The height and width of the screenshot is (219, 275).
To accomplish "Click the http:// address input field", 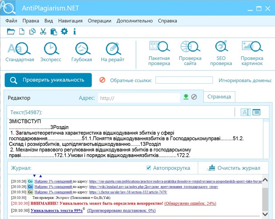I will [138, 98].
